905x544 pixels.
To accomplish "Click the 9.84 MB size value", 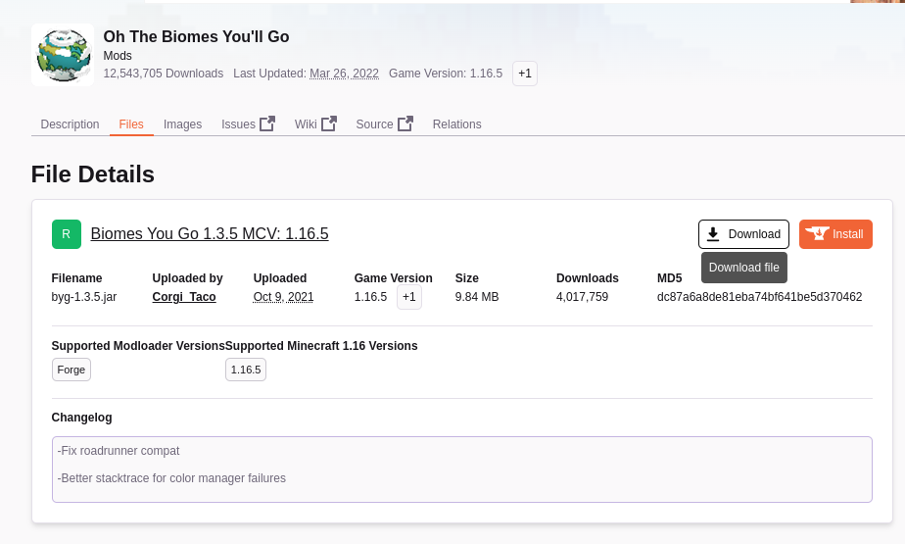I will click(477, 297).
